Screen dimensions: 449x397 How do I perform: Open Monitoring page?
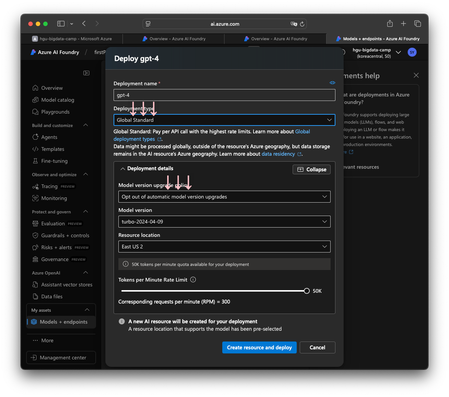point(50,198)
